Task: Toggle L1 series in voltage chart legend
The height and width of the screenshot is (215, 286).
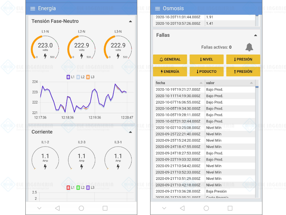Action: 70,77
